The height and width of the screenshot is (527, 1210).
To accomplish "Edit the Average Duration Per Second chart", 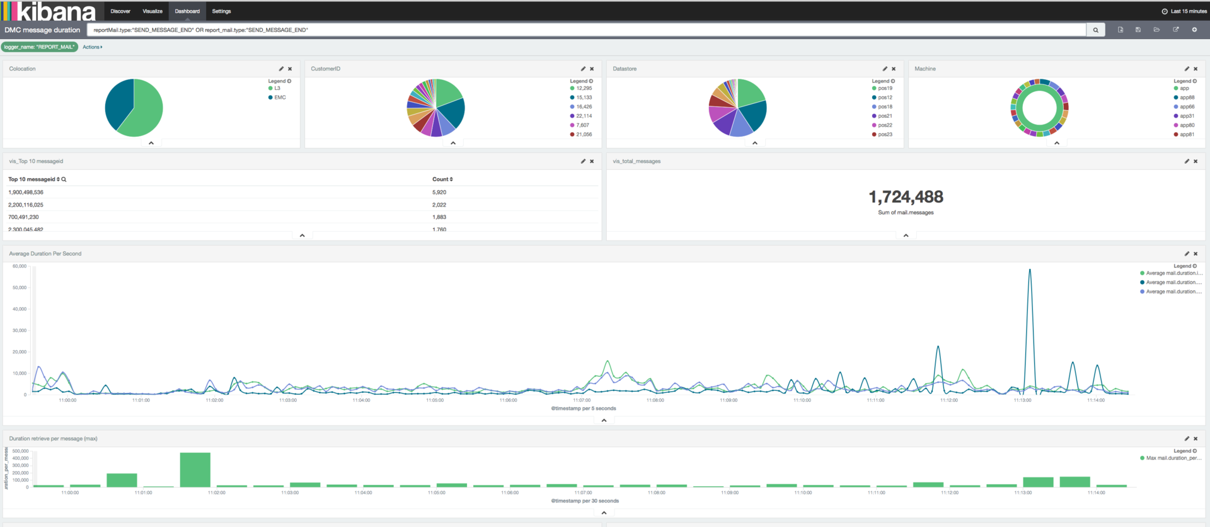I will 1187,254.
